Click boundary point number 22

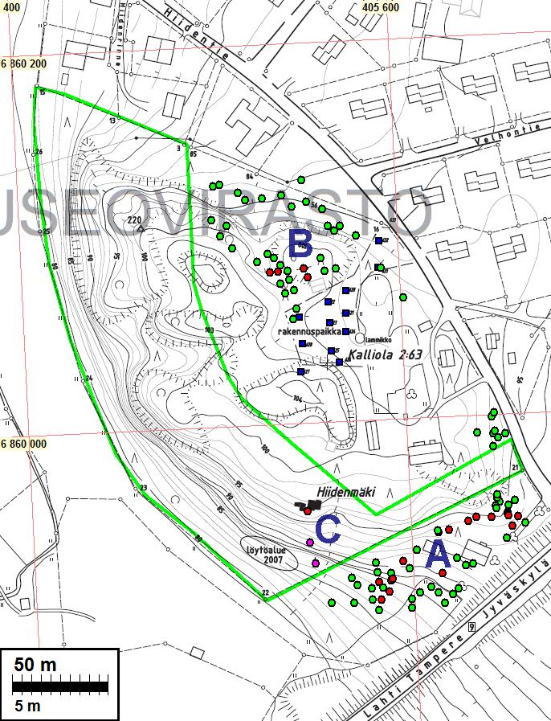(265, 592)
